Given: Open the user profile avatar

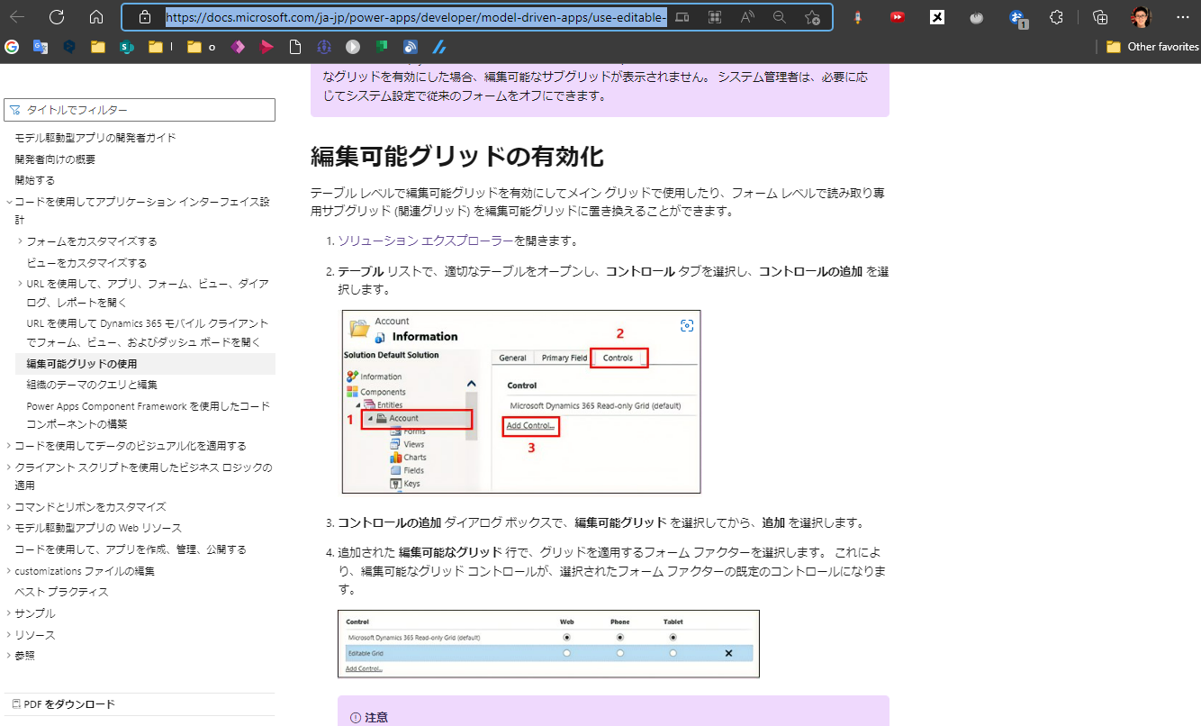Looking at the screenshot, I should [1141, 17].
